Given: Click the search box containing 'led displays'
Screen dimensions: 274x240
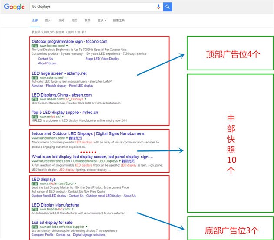Looking at the screenshot, I should pyautogui.click(x=91, y=7).
